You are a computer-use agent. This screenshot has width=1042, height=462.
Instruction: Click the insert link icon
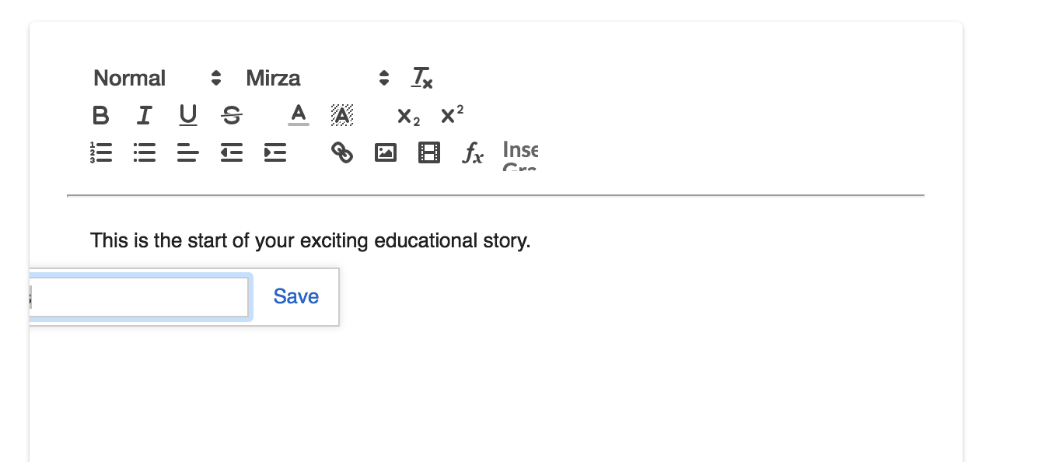pos(342,152)
